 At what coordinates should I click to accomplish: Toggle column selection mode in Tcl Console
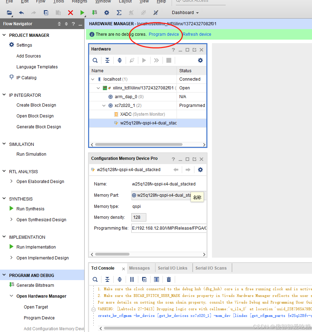coord(157,280)
